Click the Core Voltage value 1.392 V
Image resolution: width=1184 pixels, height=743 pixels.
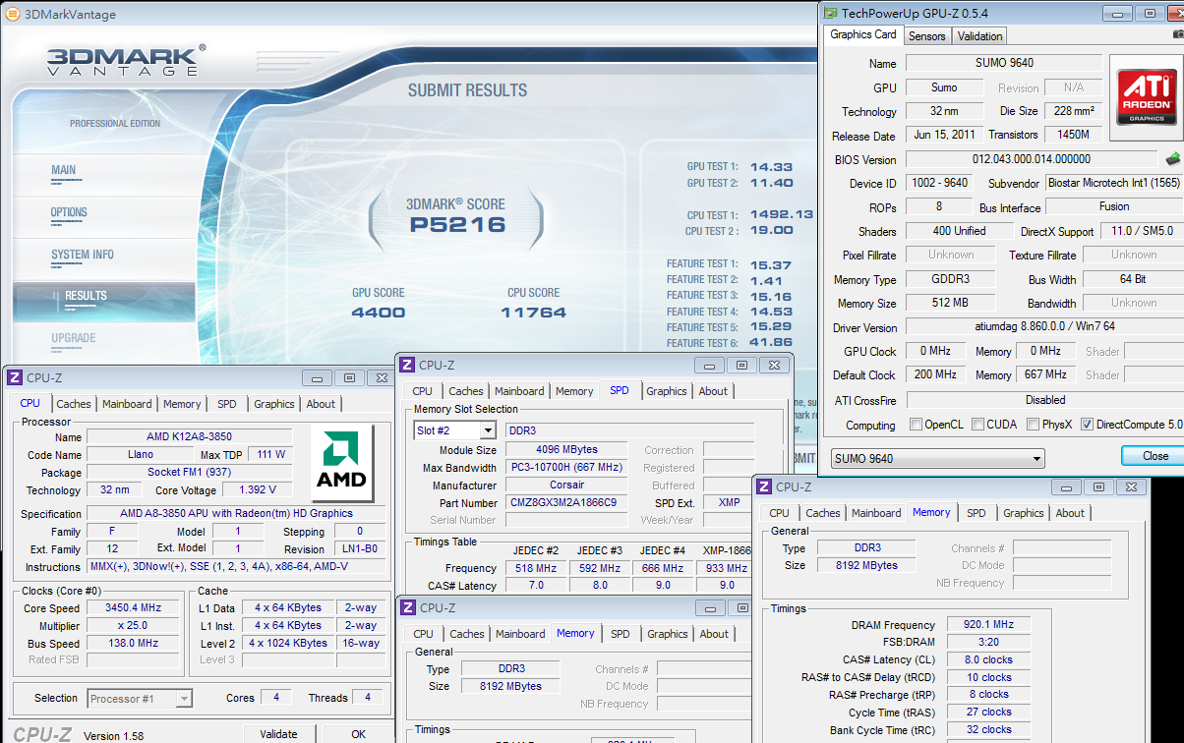[x=258, y=490]
